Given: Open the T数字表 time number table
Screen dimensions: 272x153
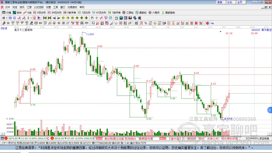Looking at the screenshot, I should [114, 13].
